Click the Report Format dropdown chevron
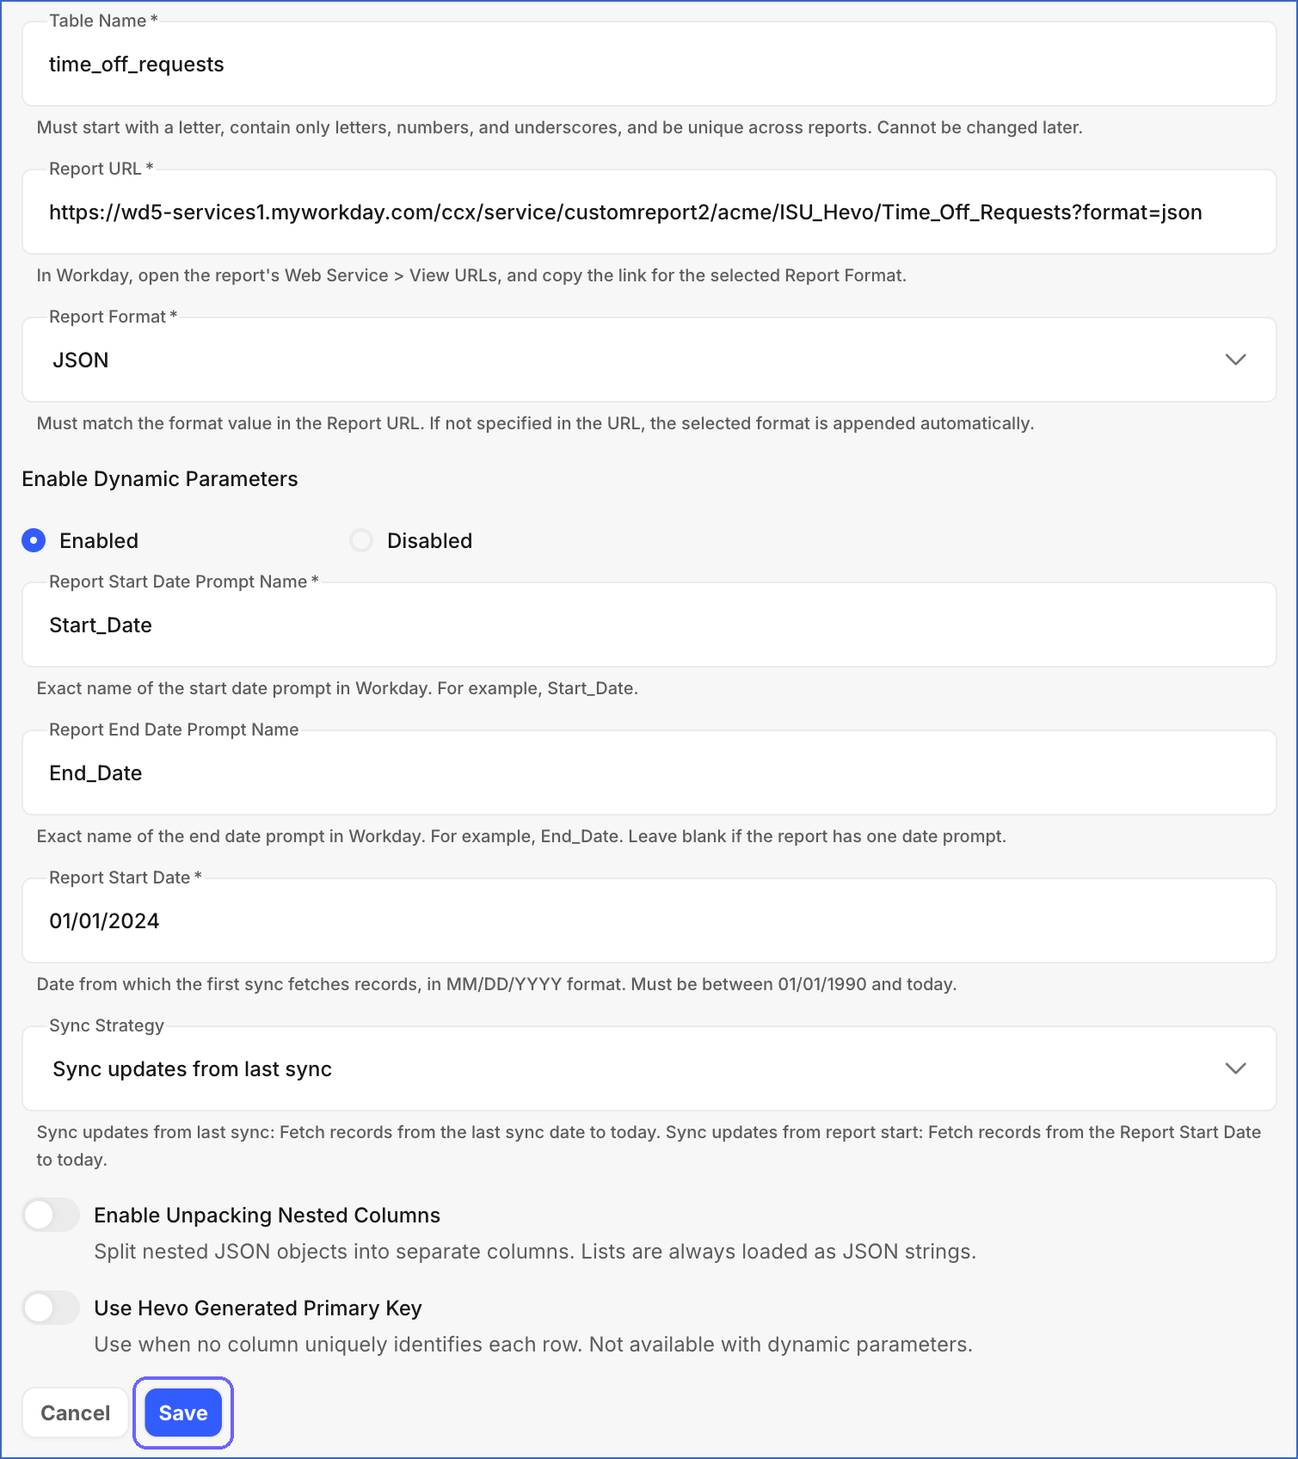Screen dimensions: 1298x1459 (x=1235, y=360)
